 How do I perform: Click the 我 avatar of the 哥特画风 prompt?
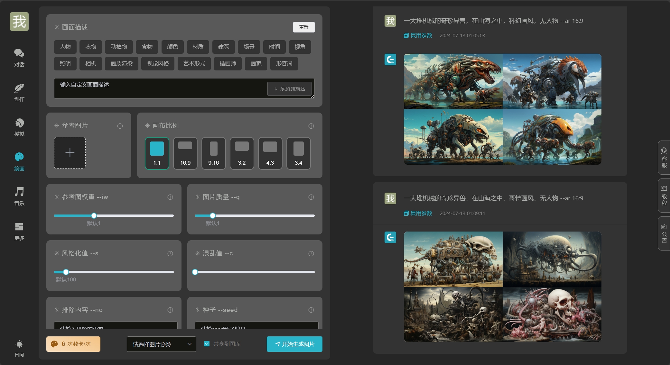click(390, 198)
